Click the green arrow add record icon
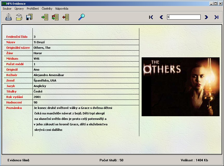The height and width of the screenshot is (166, 224). (45, 17)
